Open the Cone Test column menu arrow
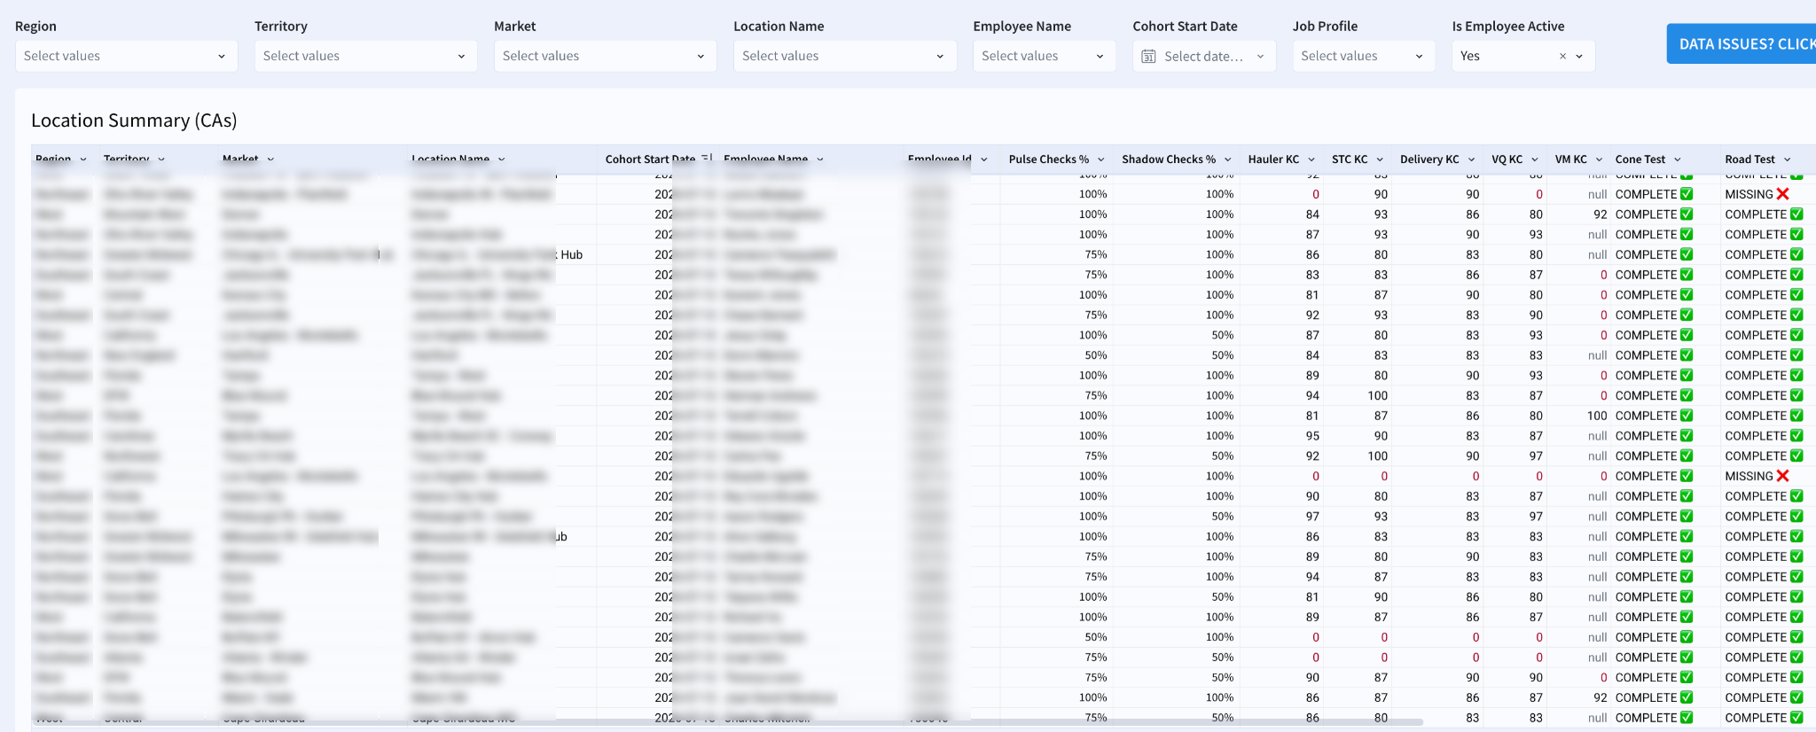The width and height of the screenshot is (1816, 732). pos(1677,160)
